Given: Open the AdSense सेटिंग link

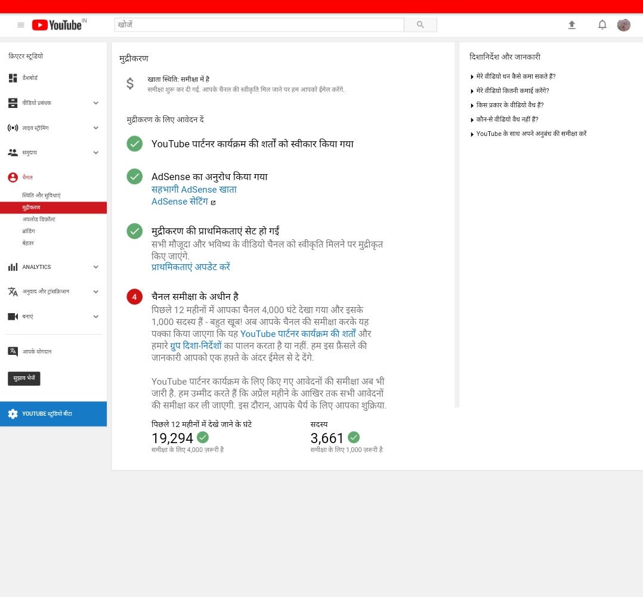Looking at the screenshot, I should [180, 202].
